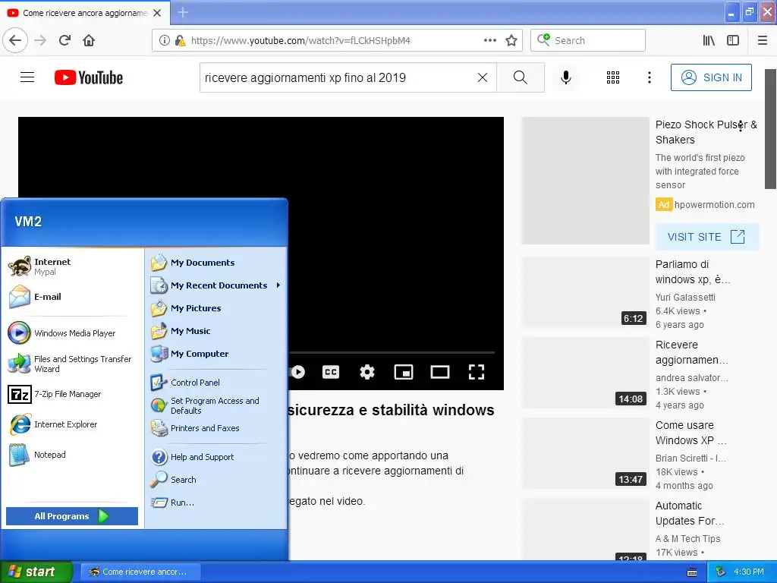Open Internet Explorer from Start menu
Image resolution: width=777 pixels, height=583 pixels.
tap(72, 424)
